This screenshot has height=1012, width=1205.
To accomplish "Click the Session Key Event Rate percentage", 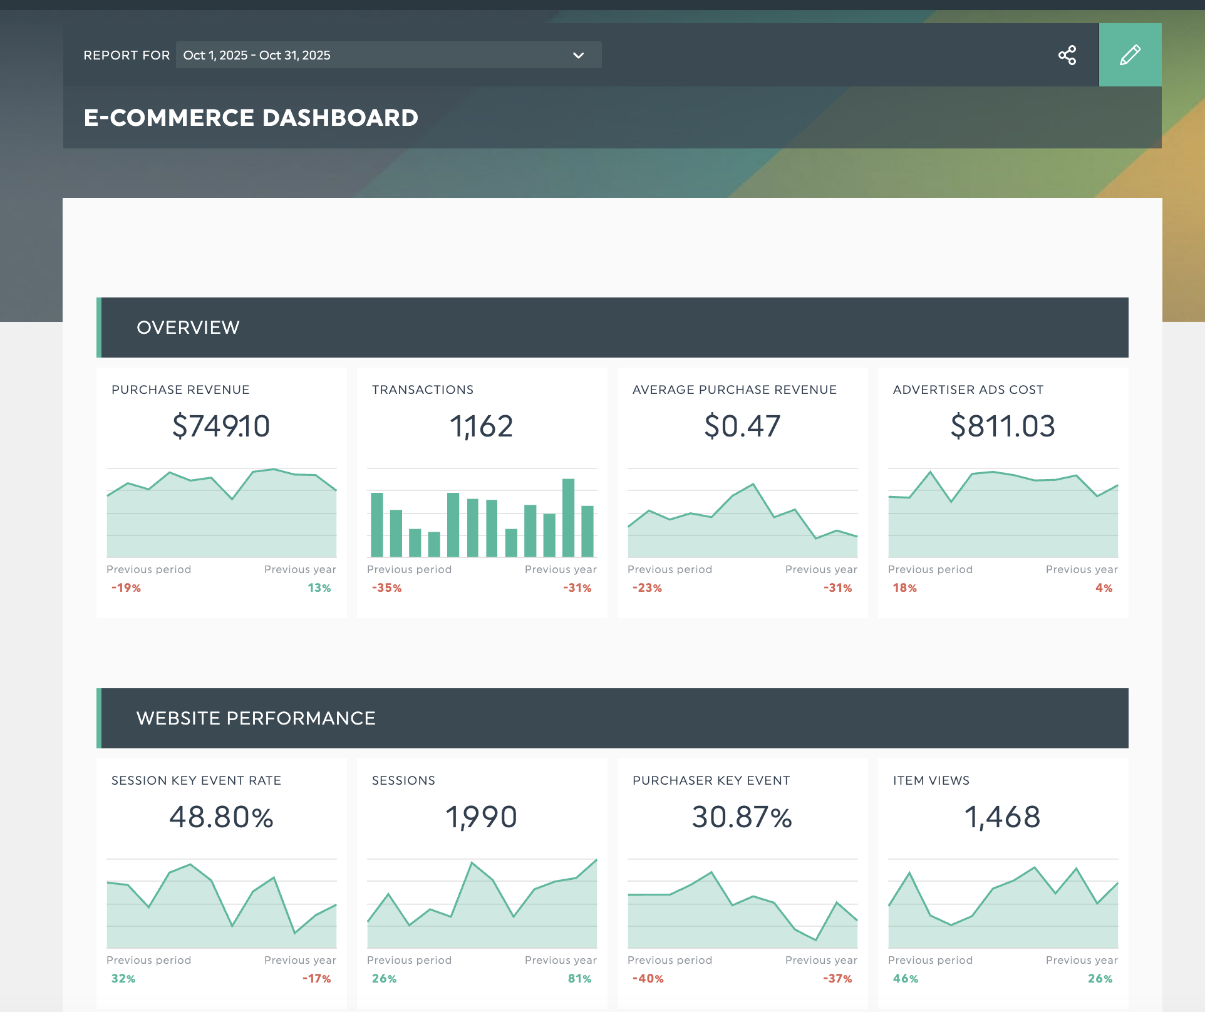I will (x=221, y=817).
